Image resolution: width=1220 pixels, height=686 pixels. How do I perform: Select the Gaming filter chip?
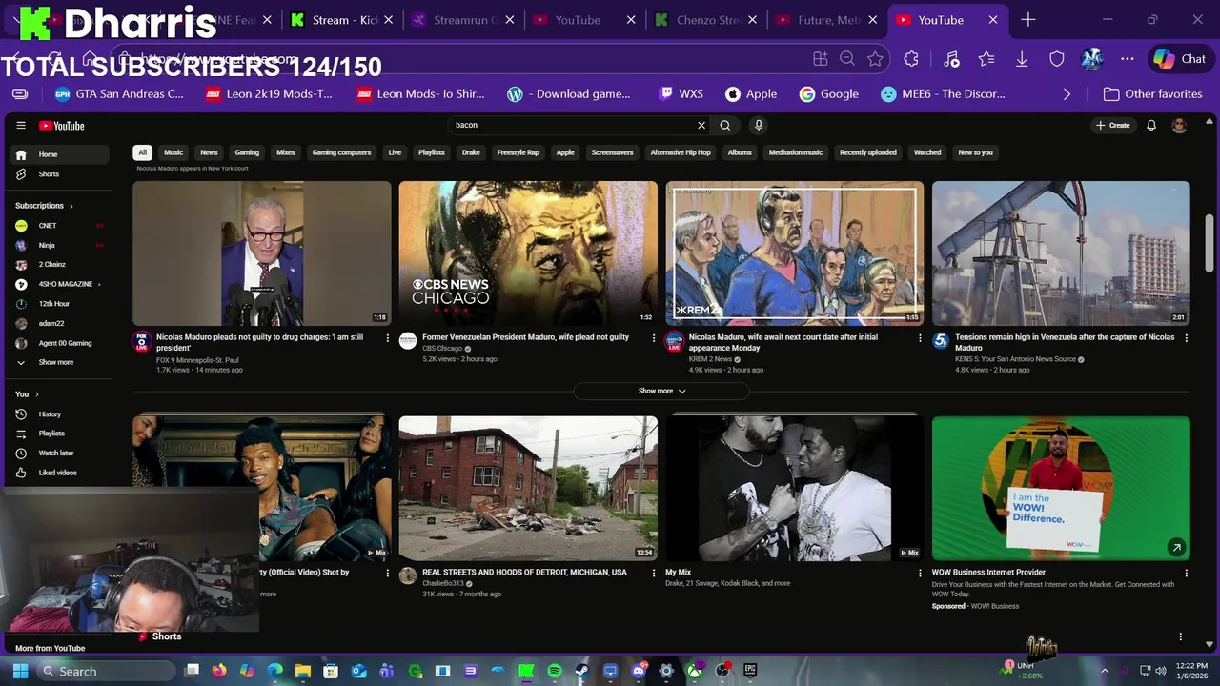247,152
